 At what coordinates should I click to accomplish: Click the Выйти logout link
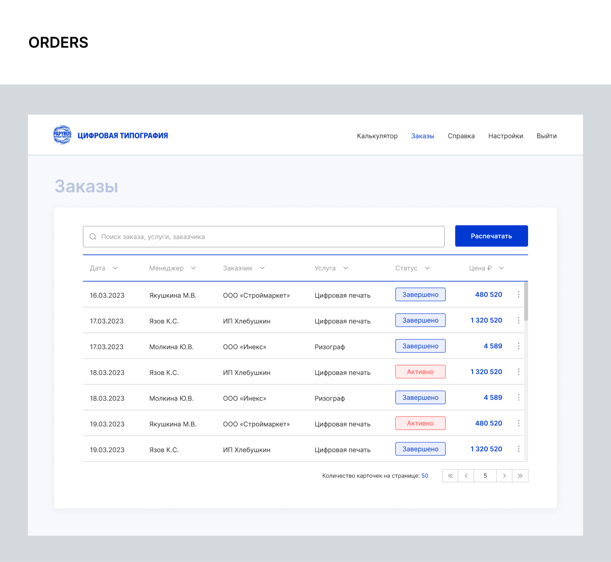tap(546, 136)
